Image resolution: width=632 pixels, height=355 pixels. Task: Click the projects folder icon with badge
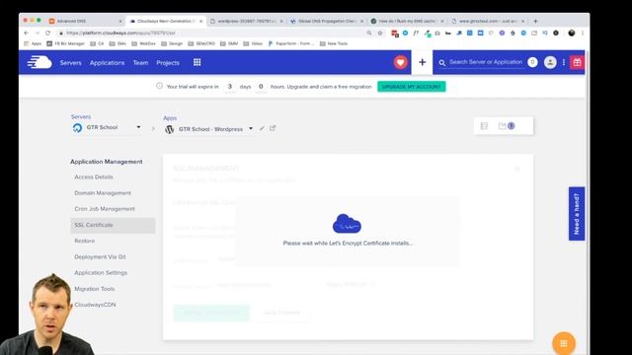click(507, 126)
